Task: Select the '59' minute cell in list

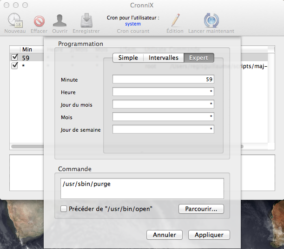Action: pyautogui.click(x=26, y=58)
